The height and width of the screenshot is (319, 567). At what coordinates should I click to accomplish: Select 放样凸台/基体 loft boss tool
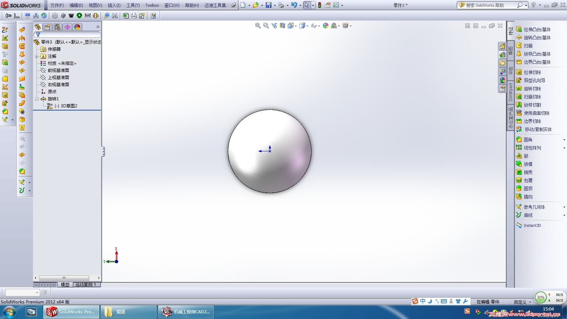coord(534,54)
